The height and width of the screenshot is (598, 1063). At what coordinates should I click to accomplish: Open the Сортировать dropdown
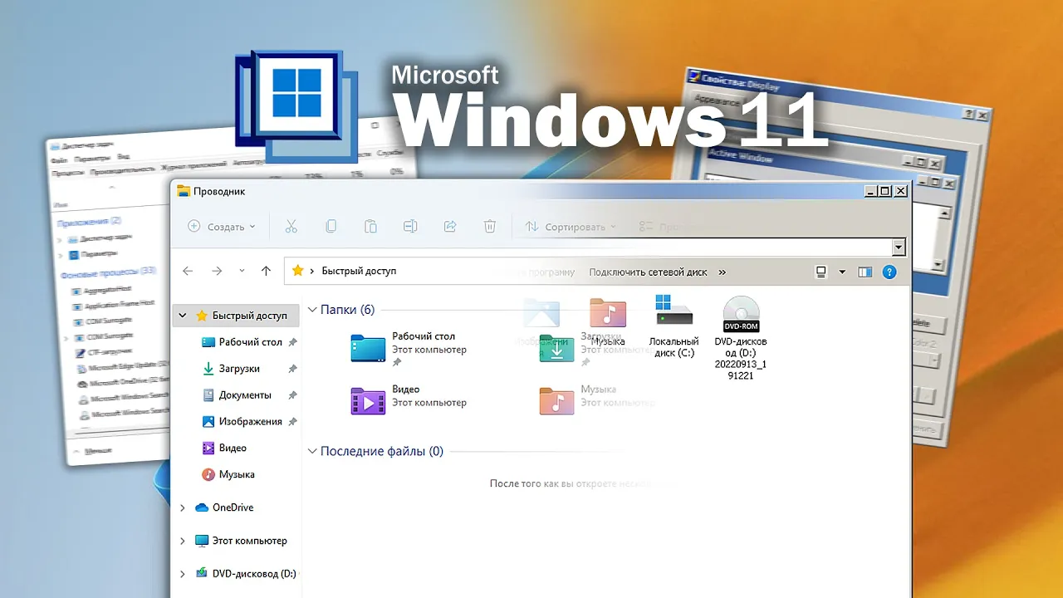(571, 226)
